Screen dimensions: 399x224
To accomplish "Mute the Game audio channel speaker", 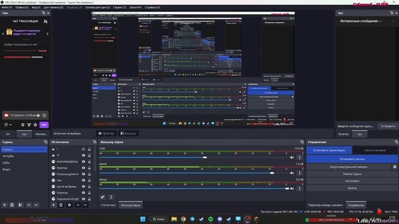I will (292, 173).
